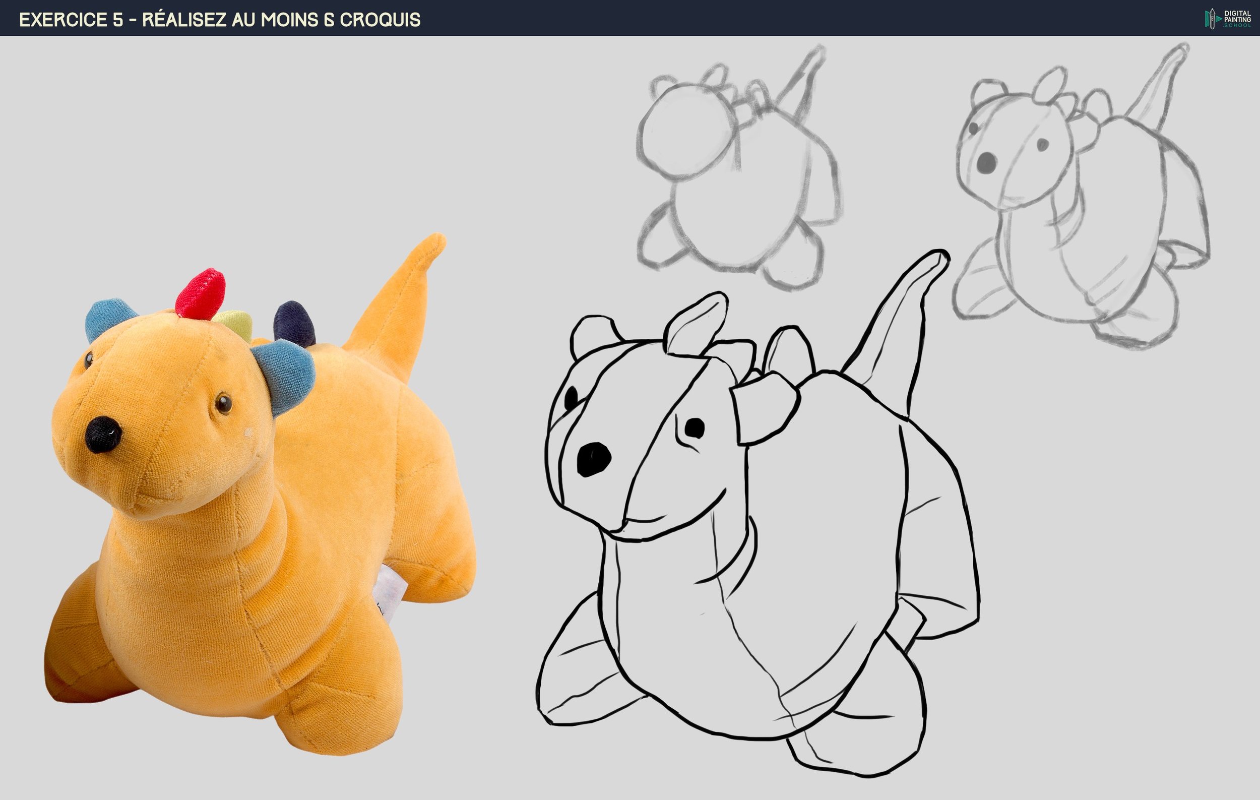Screen dimensions: 1260x800
Task: Click the large black ink line drawing body
Action: (x=806, y=549)
